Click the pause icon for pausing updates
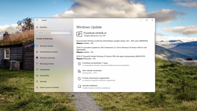 79,64
